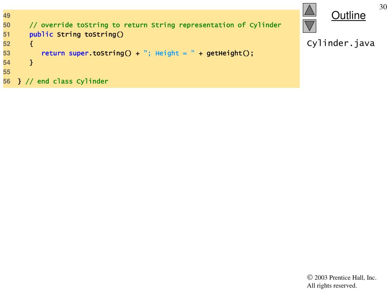391x293 pixels.
Task: Click line number 50
Action: (x=7, y=25)
